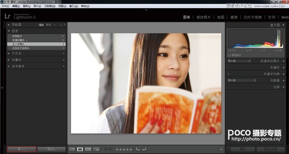Open the Photo menu
This screenshot has height=154, width=289.
[37, 6]
